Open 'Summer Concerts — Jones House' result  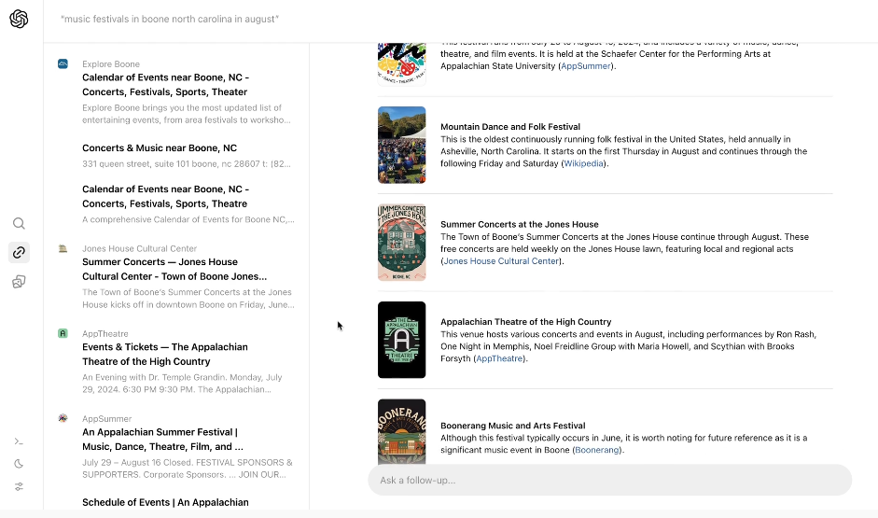[x=174, y=270]
